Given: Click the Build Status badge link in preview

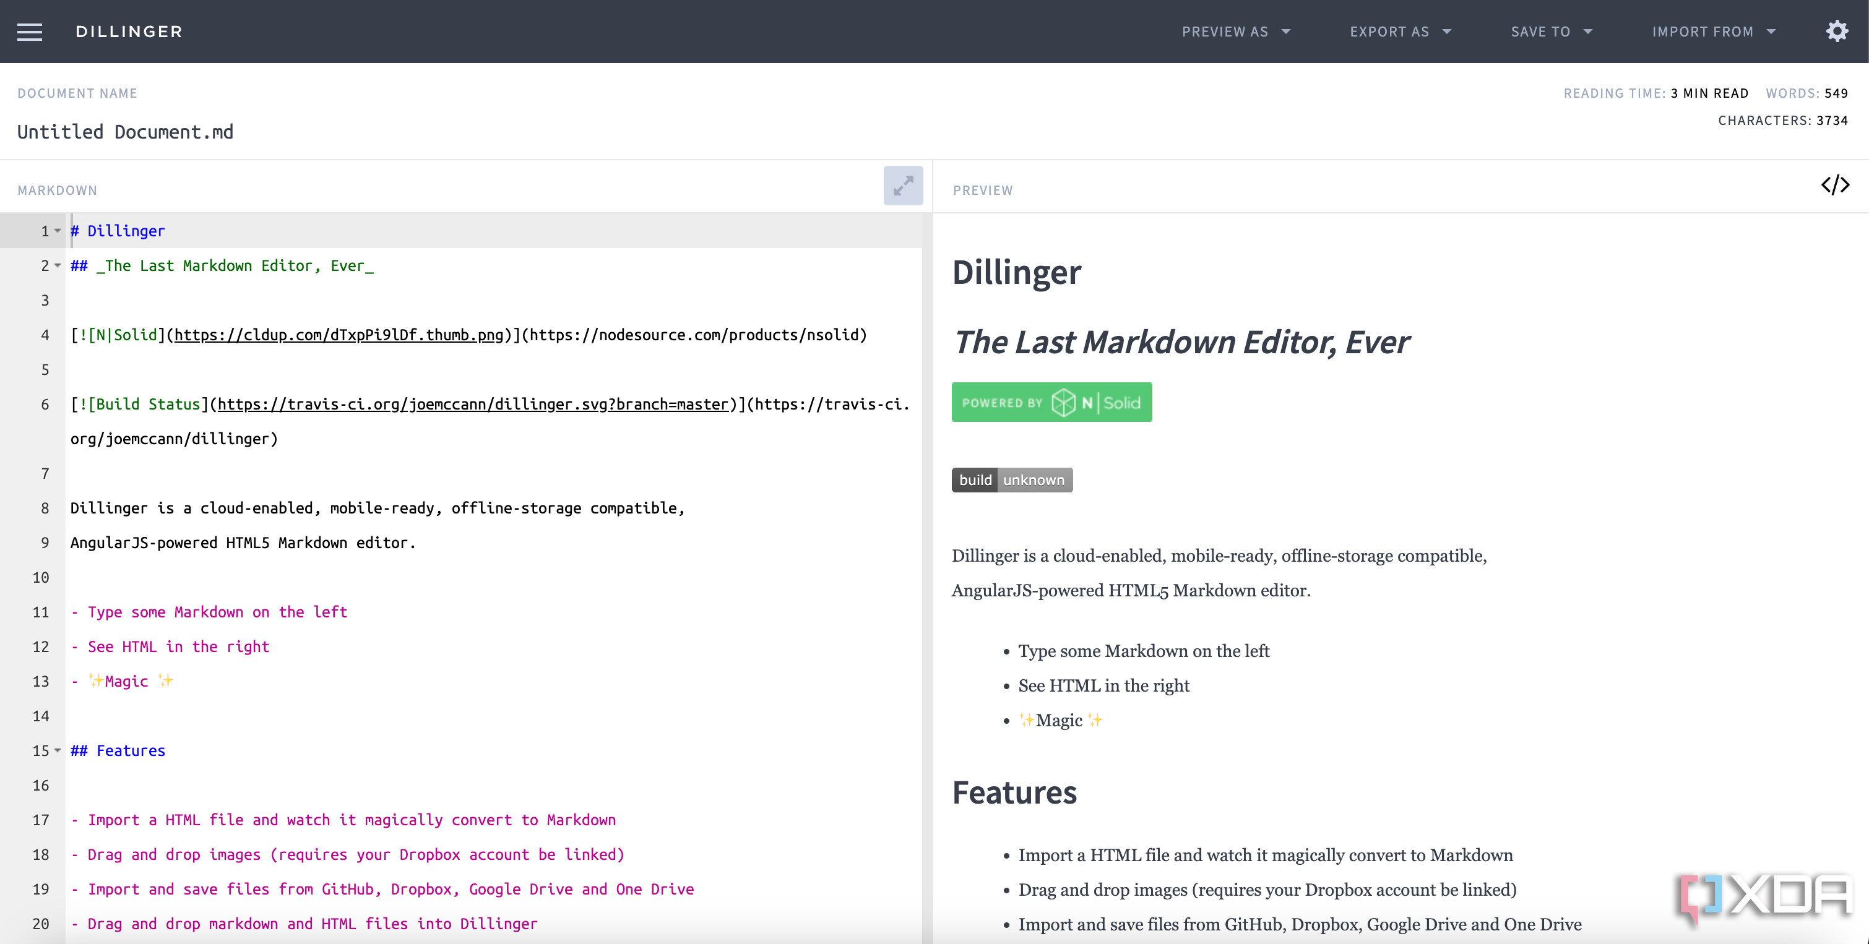Looking at the screenshot, I should pos(1012,479).
